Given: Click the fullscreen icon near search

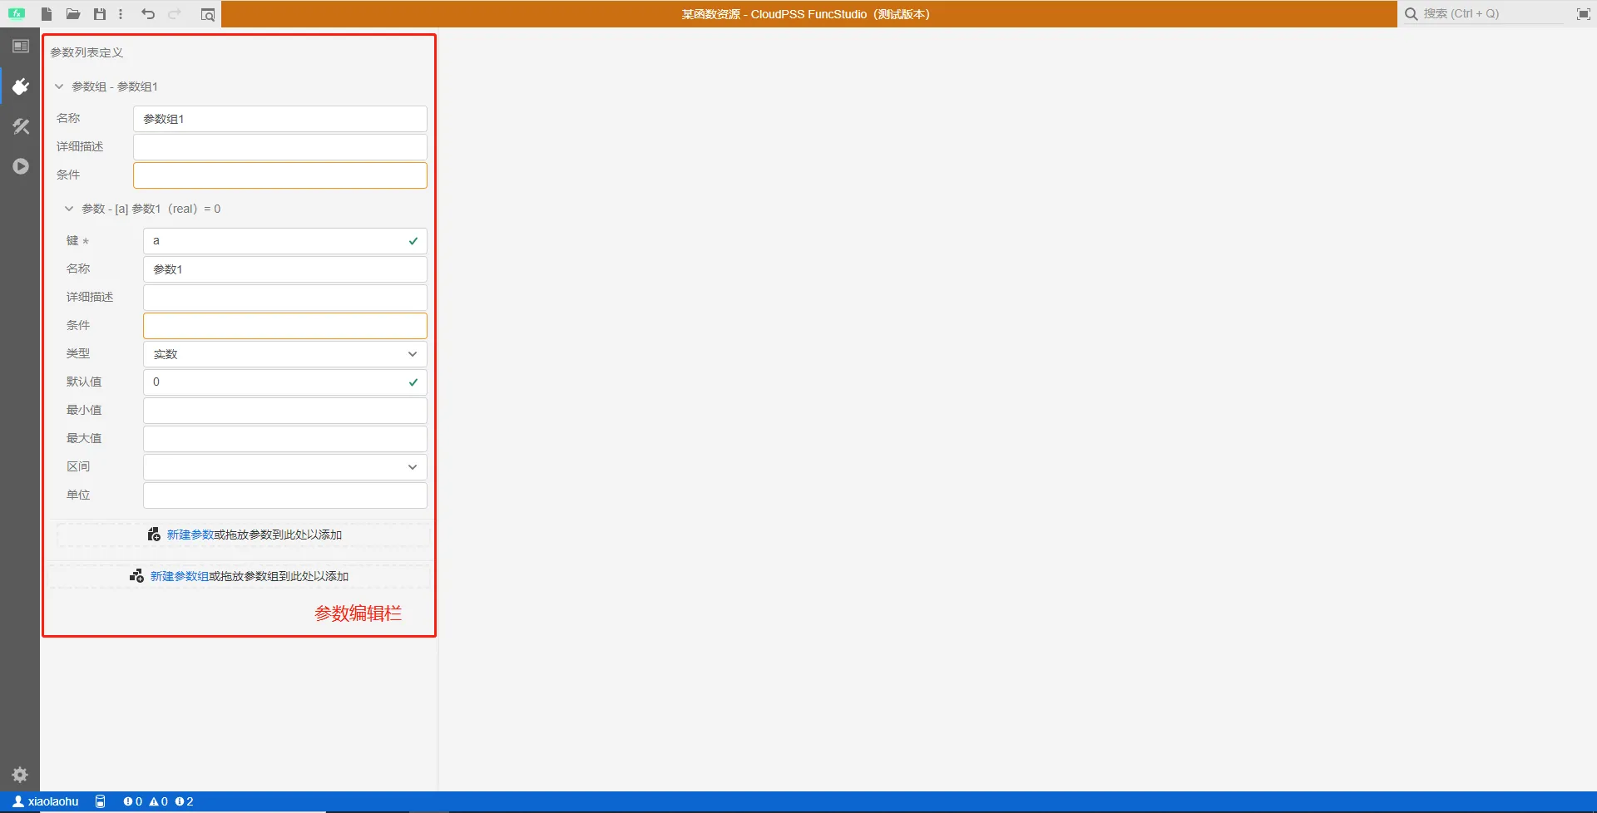Looking at the screenshot, I should pyautogui.click(x=1584, y=14).
